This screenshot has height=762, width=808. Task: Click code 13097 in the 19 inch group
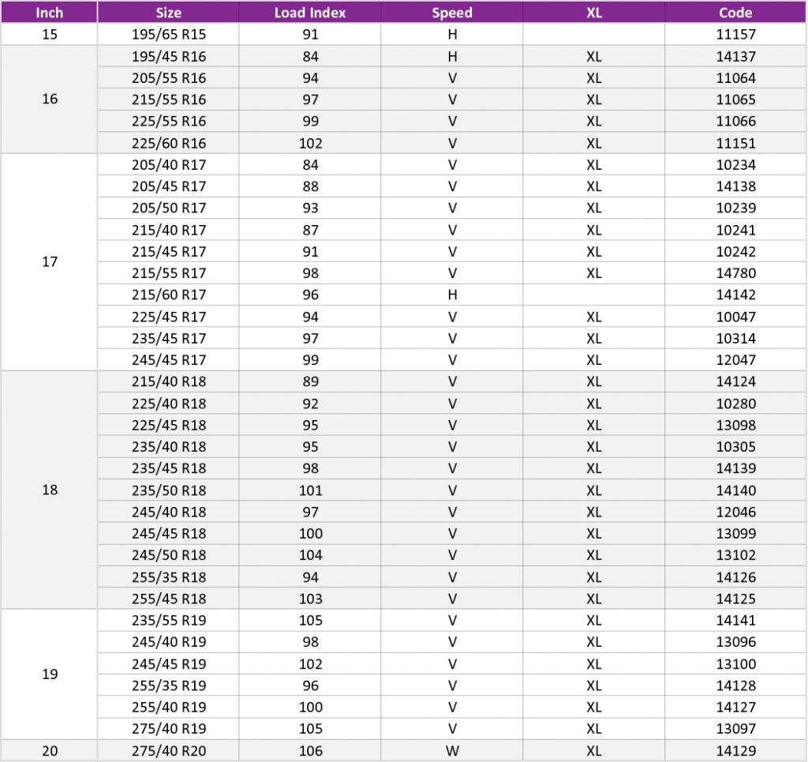pyautogui.click(x=735, y=729)
